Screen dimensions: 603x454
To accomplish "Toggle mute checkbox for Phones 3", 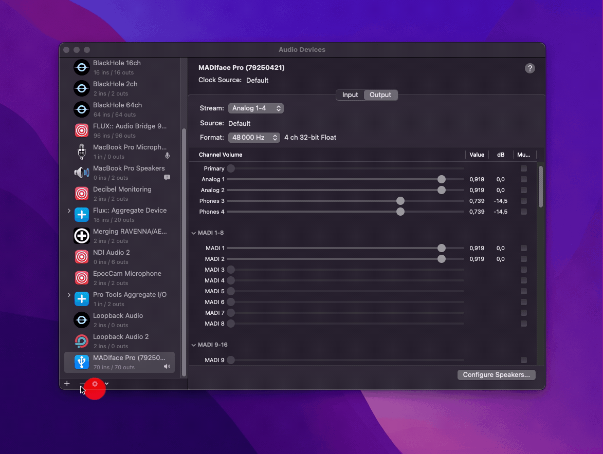I will tap(523, 201).
